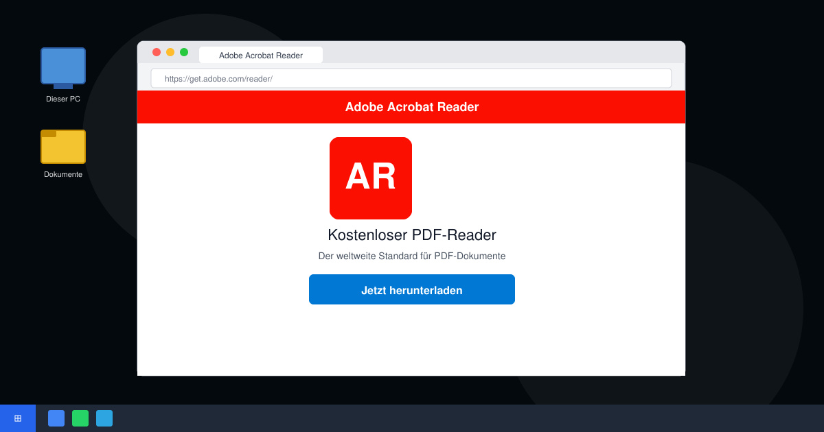This screenshot has height=432, width=824.
Task: Maximize the browser window with green button
Action: [184, 52]
